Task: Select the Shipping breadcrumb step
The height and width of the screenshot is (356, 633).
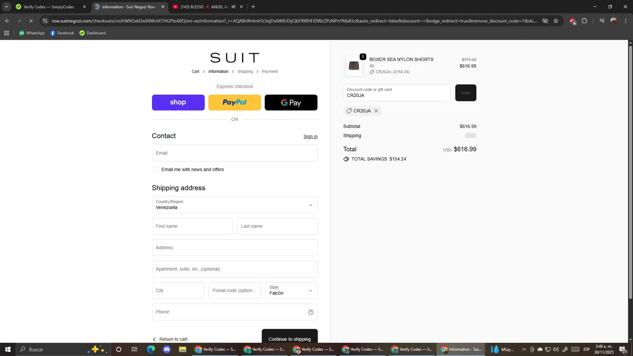Action: tap(245, 72)
